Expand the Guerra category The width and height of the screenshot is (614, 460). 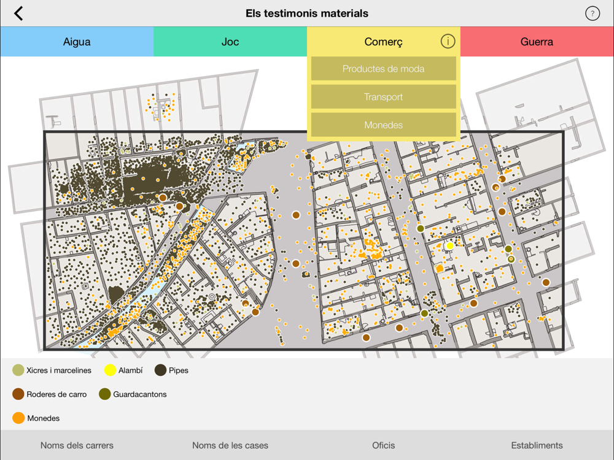click(537, 42)
